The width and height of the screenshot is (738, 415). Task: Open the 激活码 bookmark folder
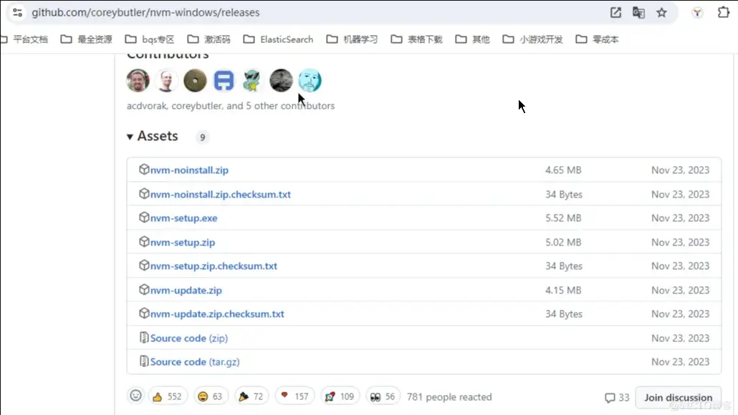click(209, 39)
